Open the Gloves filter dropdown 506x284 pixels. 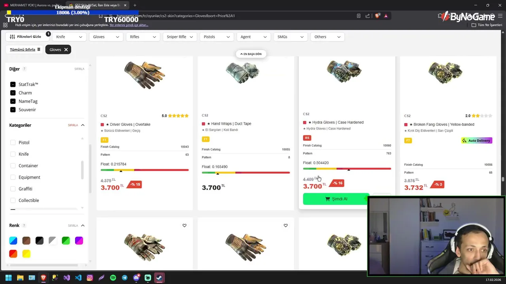click(x=106, y=37)
